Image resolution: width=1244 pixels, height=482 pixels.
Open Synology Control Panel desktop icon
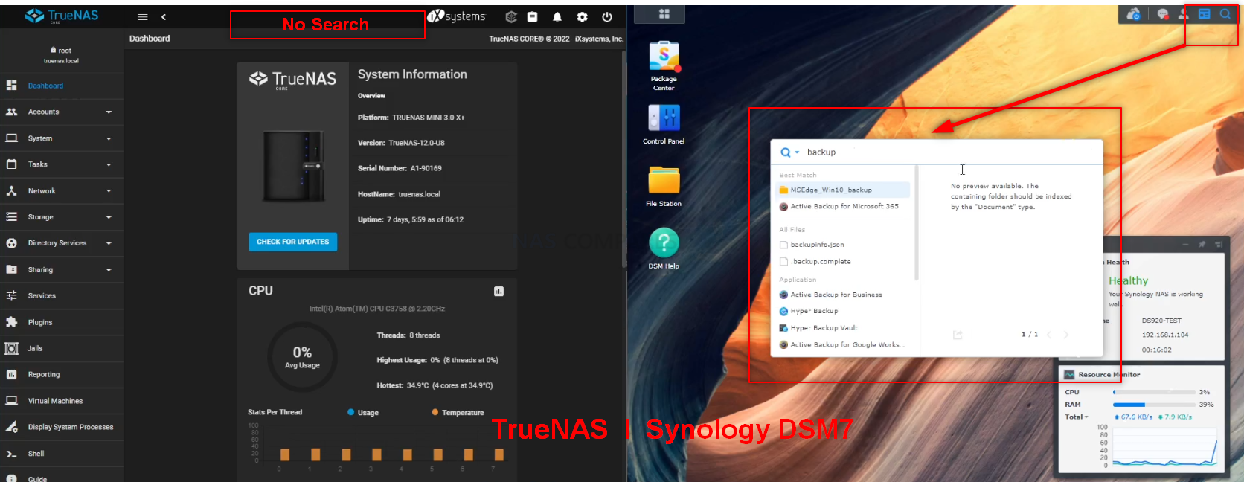[x=664, y=124]
